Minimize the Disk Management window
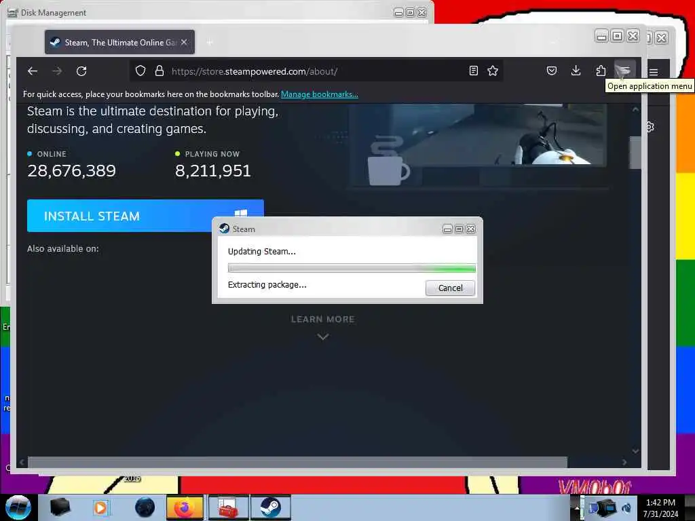This screenshot has width=695, height=521. pyautogui.click(x=398, y=12)
